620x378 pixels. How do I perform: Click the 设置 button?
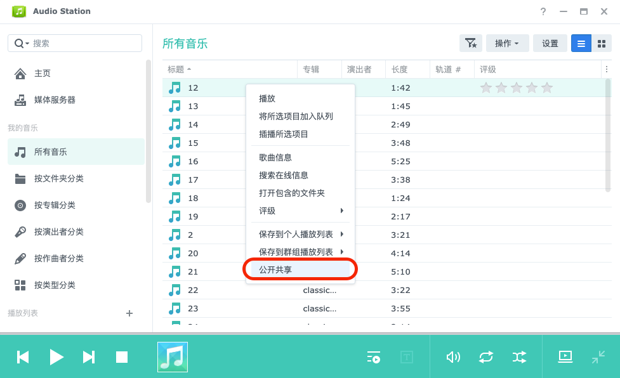click(550, 43)
